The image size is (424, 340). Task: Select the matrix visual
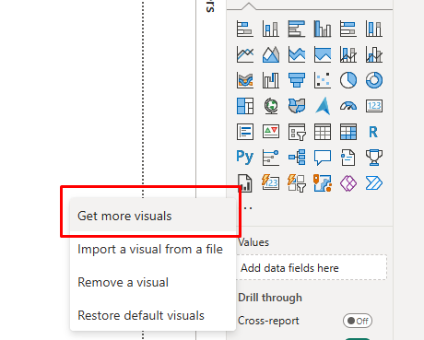[348, 132]
